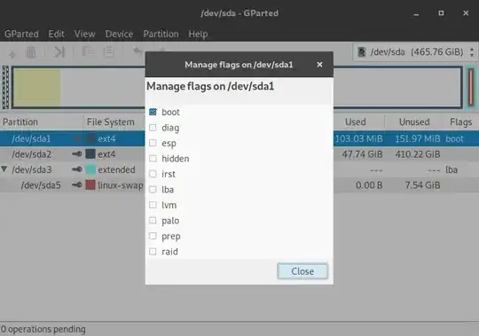Enable the irst flag checkbox
The image size is (479, 336).
click(153, 174)
